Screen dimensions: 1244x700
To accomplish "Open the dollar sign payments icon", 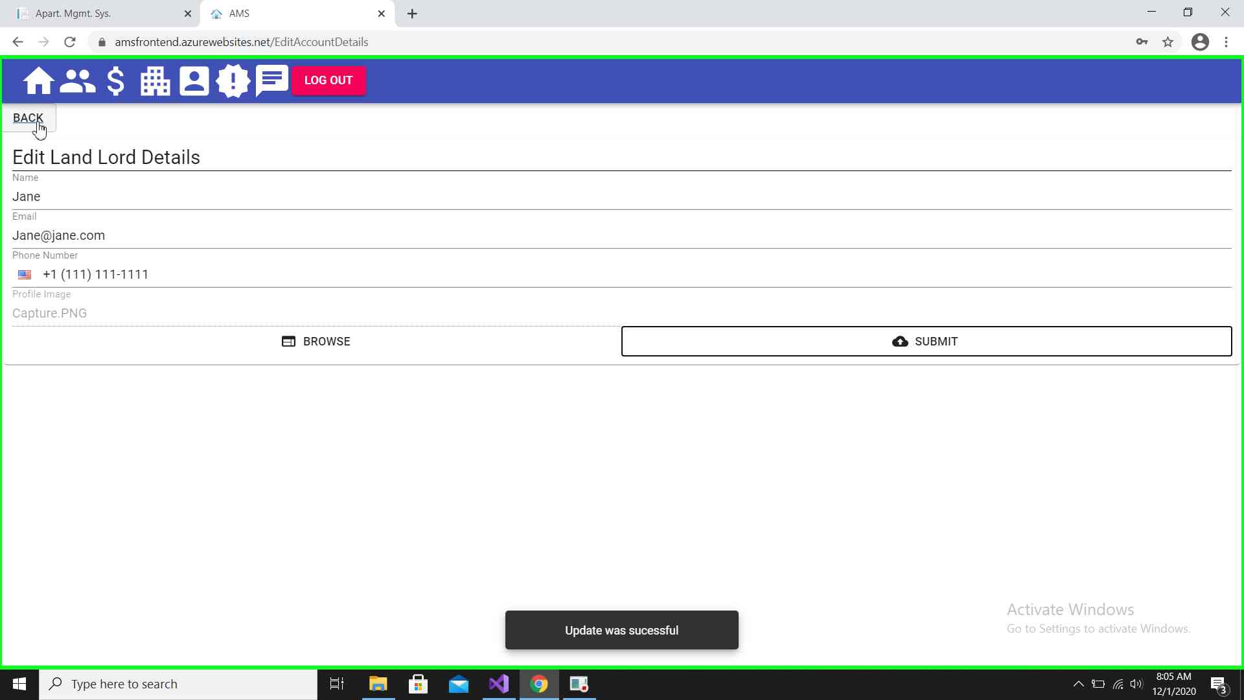I will pyautogui.click(x=115, y=81).
